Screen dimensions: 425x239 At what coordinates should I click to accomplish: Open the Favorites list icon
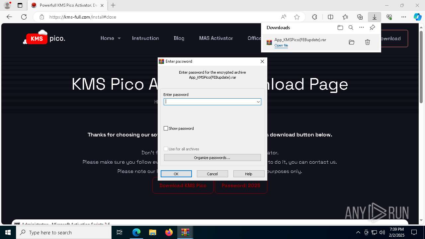pyautogui.click(x=345, y=17)
